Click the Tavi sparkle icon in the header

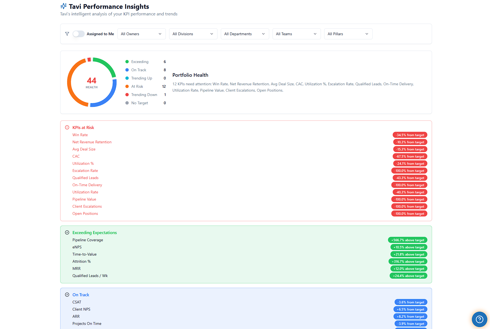coord(64,6)
